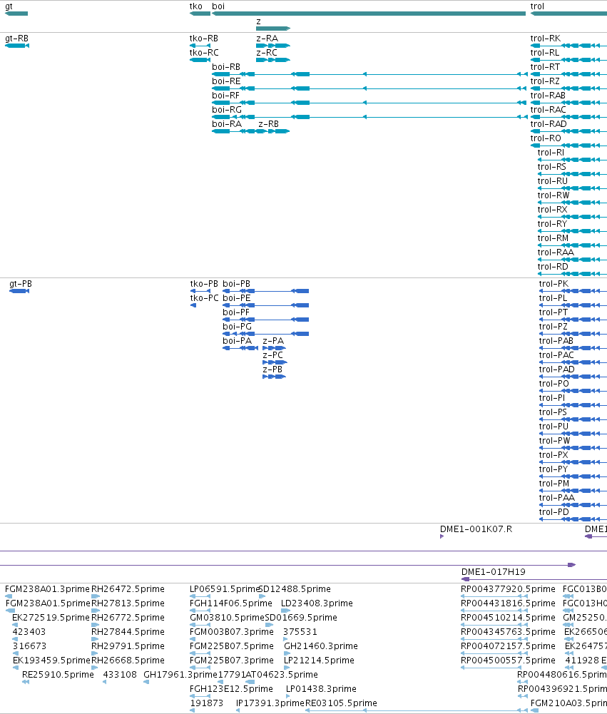Select EST label 375531
The width and height of the screenshot is (607, 714).
(300, 631)
